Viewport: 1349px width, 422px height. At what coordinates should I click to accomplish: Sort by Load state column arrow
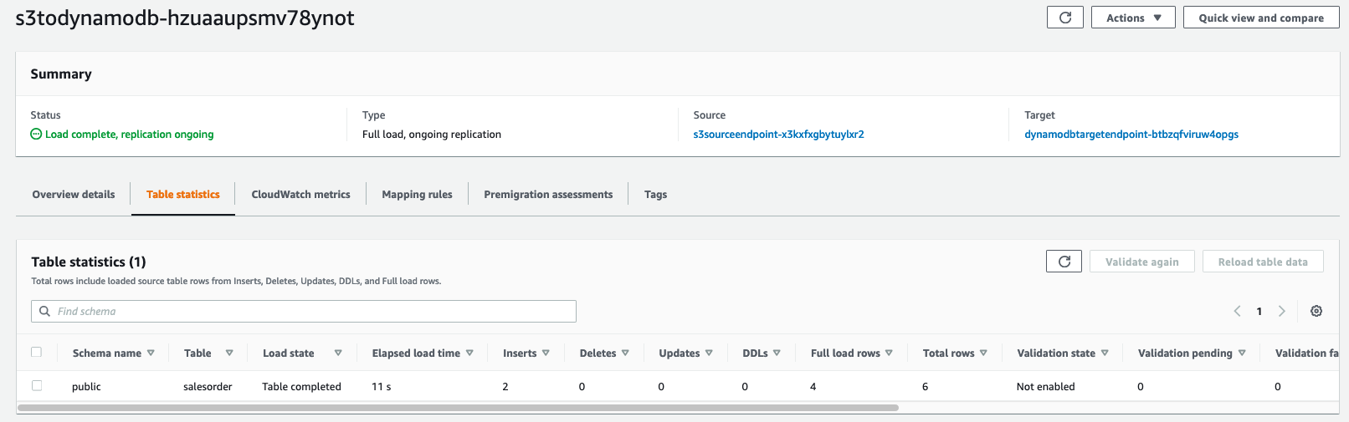338,353
